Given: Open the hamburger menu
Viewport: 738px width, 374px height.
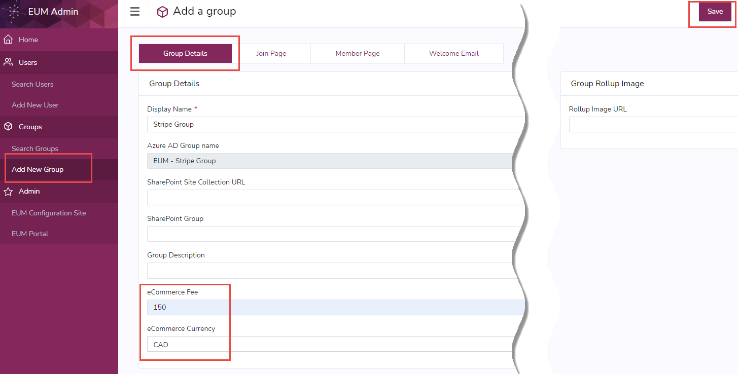Looking at the screenshot, I should point(134,12).
